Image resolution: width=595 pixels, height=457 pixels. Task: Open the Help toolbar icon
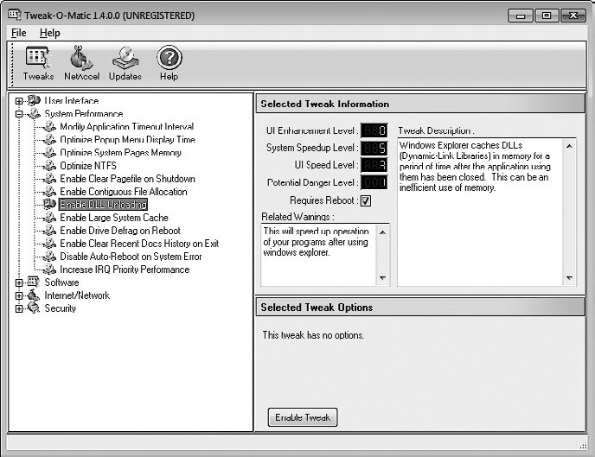pyautogui.click(x=169, y=63)
